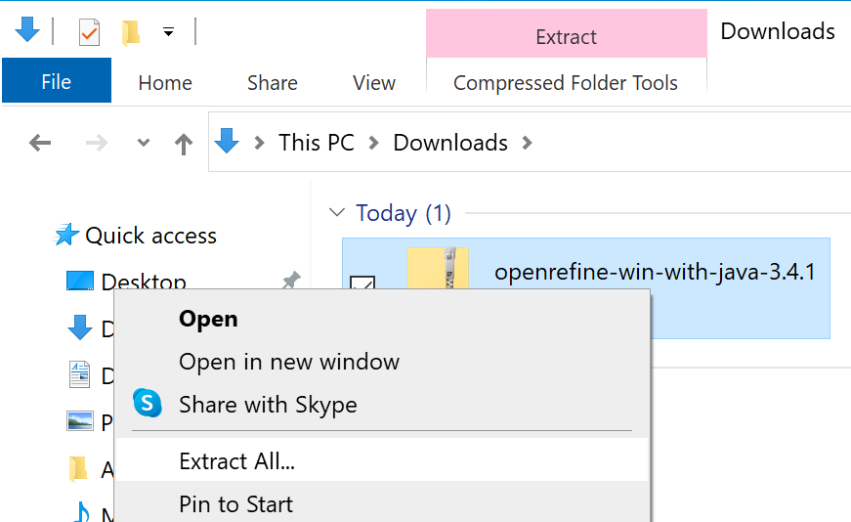851x522 pixels.
Task: Select Extract All from context menu
Action: [x=237, y=461]
